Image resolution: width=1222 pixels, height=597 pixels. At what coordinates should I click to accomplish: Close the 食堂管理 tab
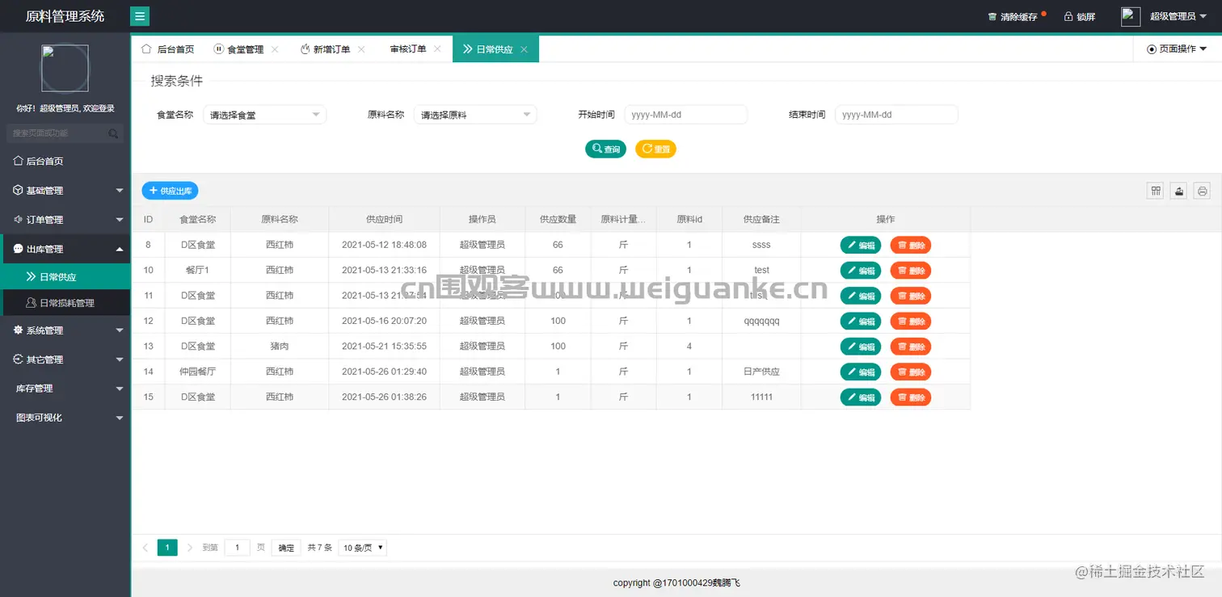275,49
